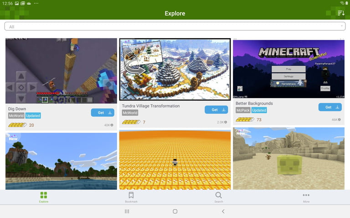Tap the Updated tag under Better Backgrounds
The height and width of the screenshot is (218, 350).
[x=259, y=110]
